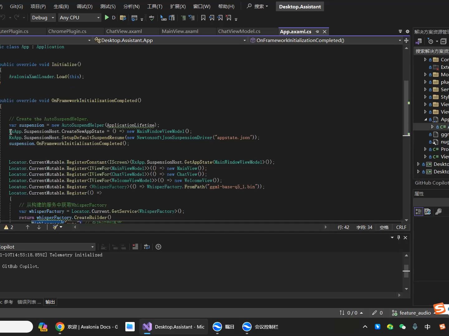Open the 调试(D) menu
This screenshot has height=336, width=449.
pos(84,6)
